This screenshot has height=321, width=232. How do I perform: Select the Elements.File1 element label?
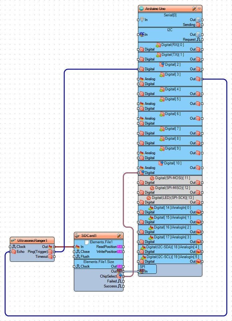pos(101,242)
